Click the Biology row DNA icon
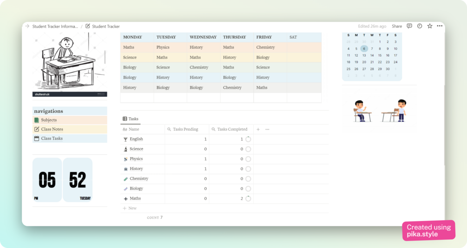This screenshot has height=248, width=467. pos(125,189)
